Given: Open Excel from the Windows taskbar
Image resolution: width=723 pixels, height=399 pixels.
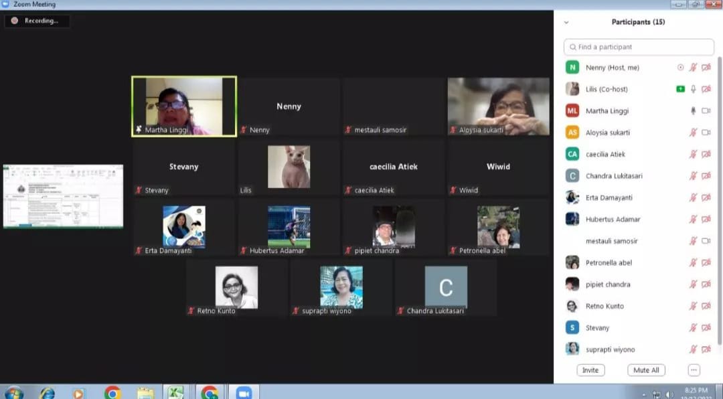Looking at the screenshot, I should point(175,392).
